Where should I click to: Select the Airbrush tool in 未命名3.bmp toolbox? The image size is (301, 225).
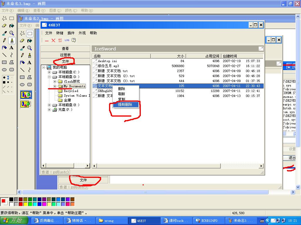4,48
